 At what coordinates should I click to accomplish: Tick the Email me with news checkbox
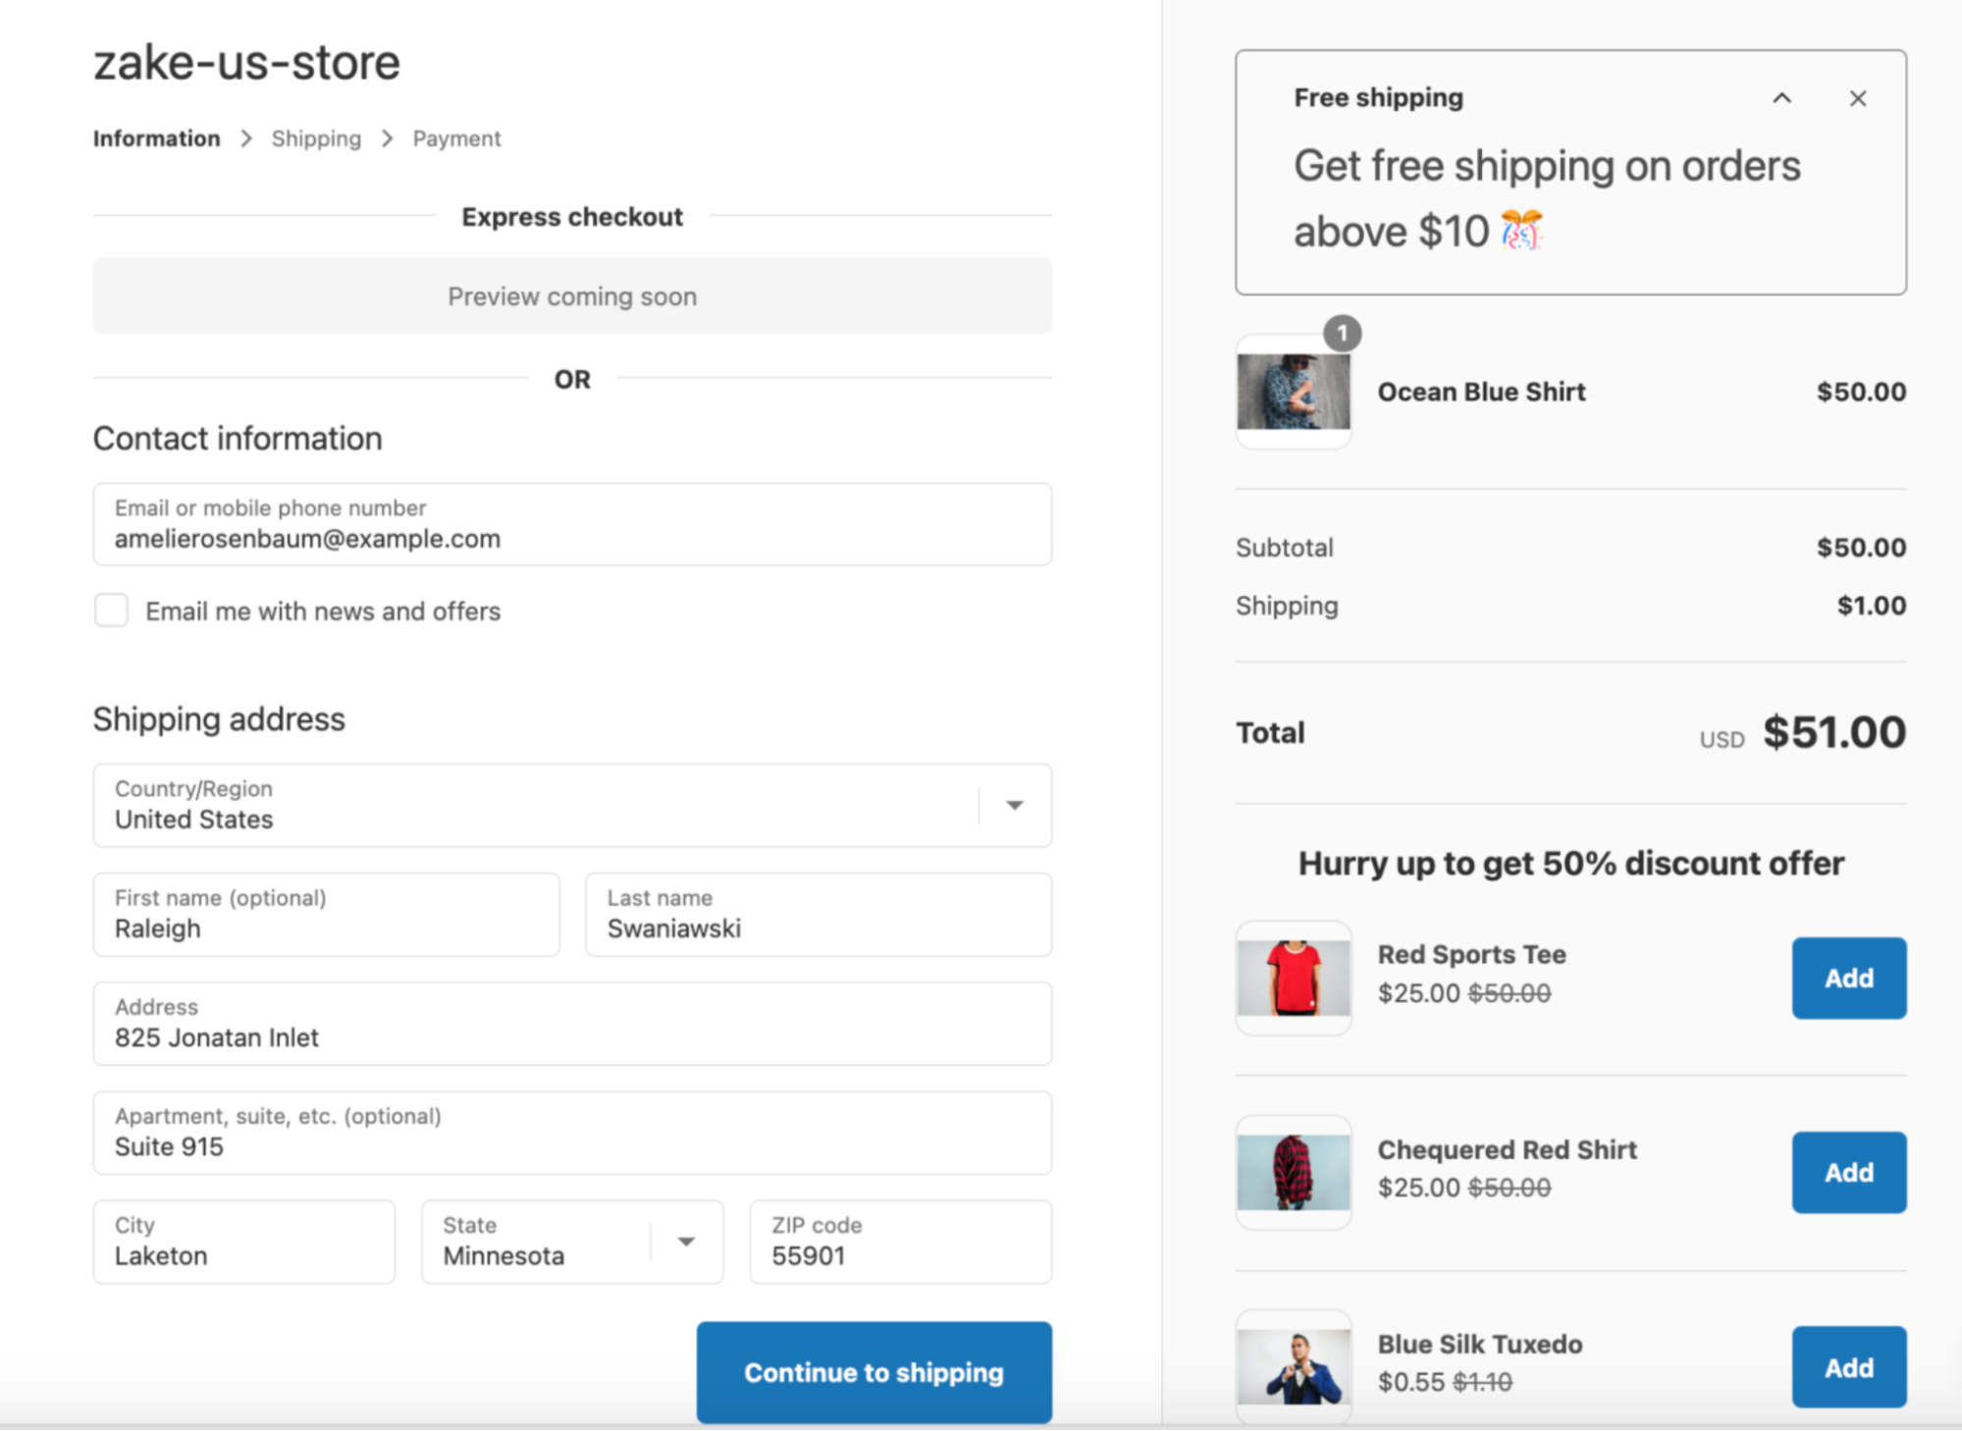pos(111,610)
